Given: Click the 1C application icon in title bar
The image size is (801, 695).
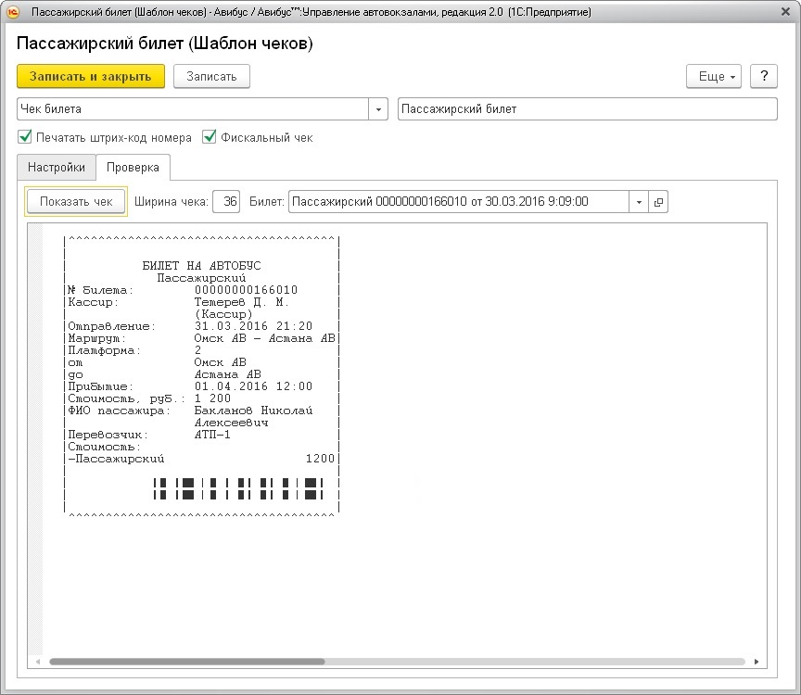Looking at the screenshot, I should (x=14, y=12).
